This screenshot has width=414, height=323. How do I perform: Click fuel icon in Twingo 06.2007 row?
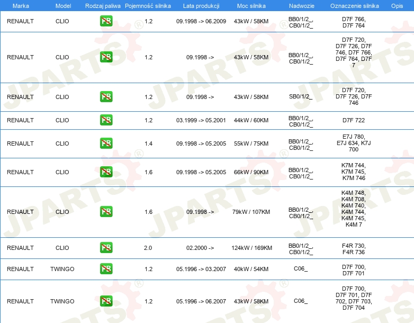coord(106,301)
